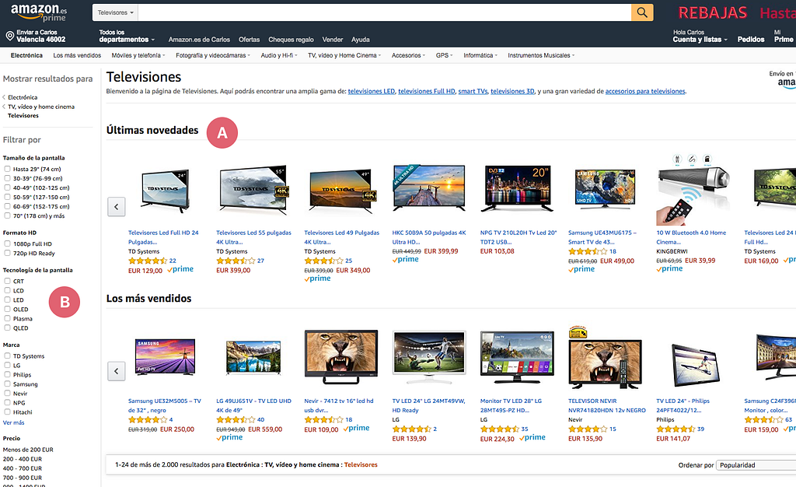Open star rating of Monitor TV LED 28" LG
Viewport: 796px width, 487px height.
tap(500, 429)
